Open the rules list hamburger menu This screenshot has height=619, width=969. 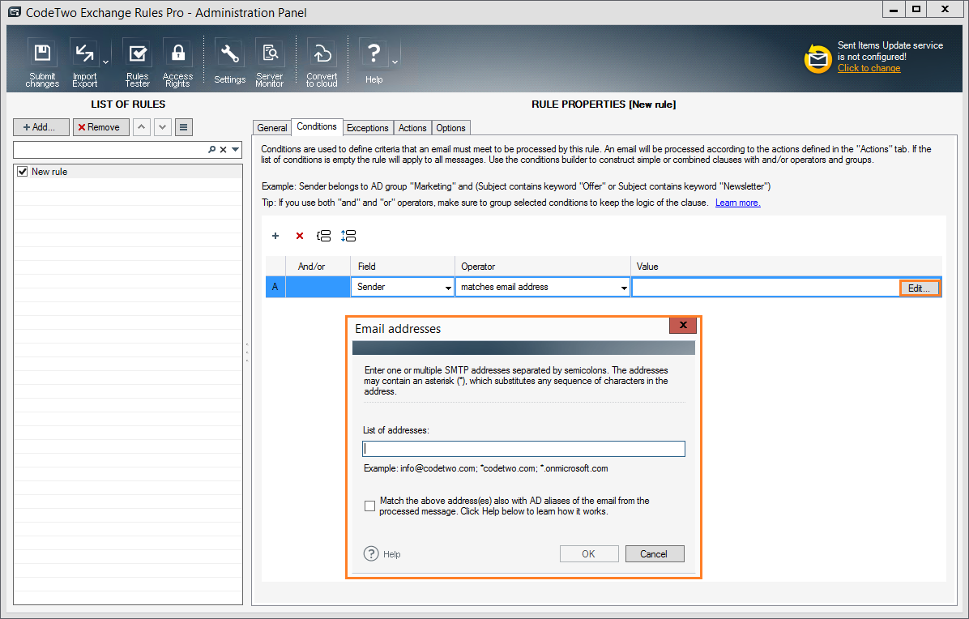184,127
